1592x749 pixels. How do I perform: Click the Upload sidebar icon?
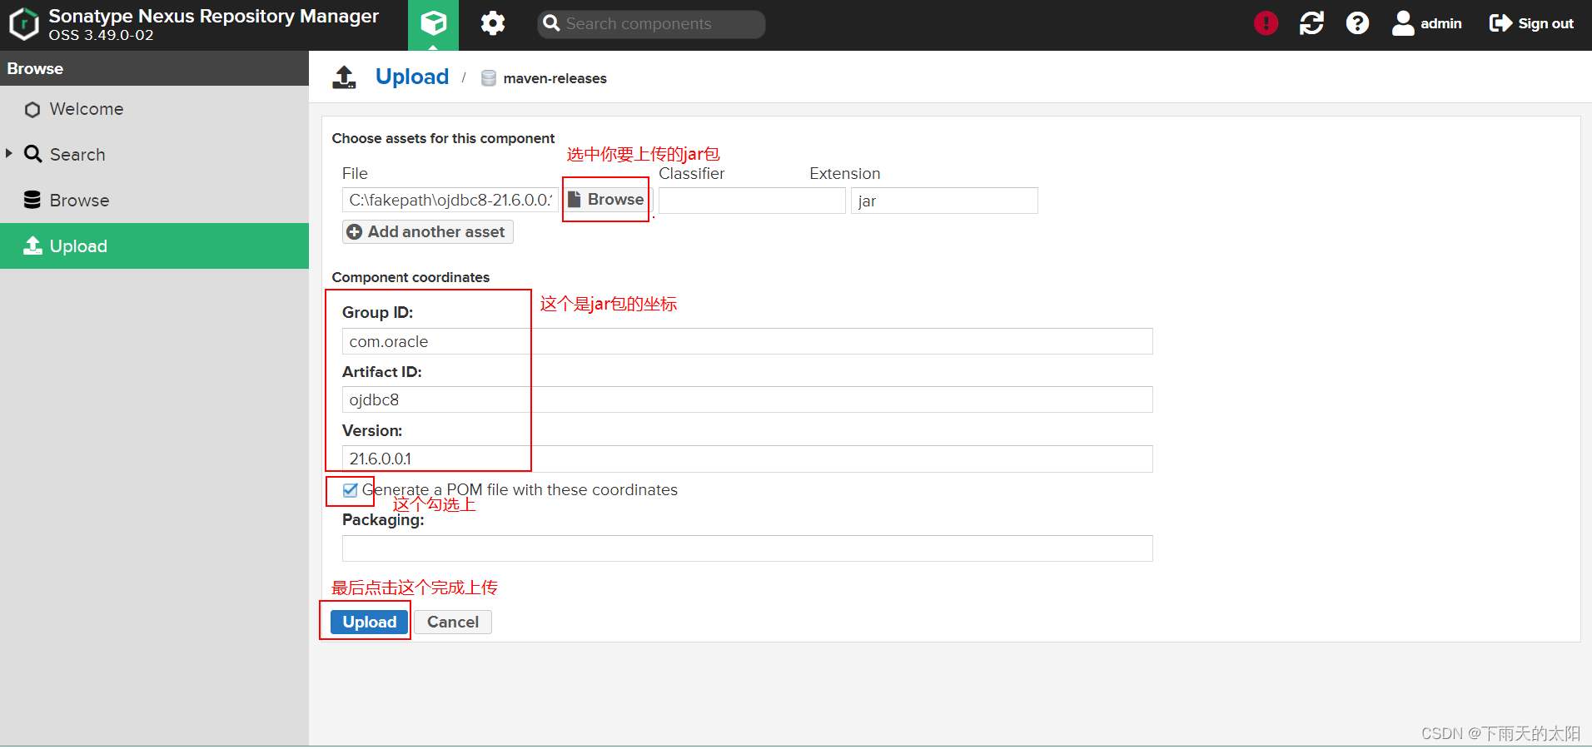[x=32, y=246]
